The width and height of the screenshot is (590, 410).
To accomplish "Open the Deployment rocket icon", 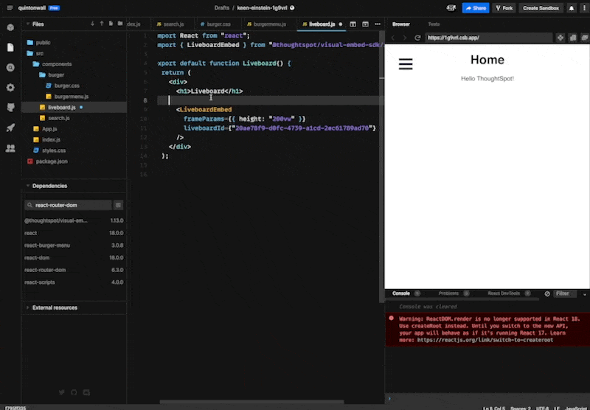I will 10,128.
